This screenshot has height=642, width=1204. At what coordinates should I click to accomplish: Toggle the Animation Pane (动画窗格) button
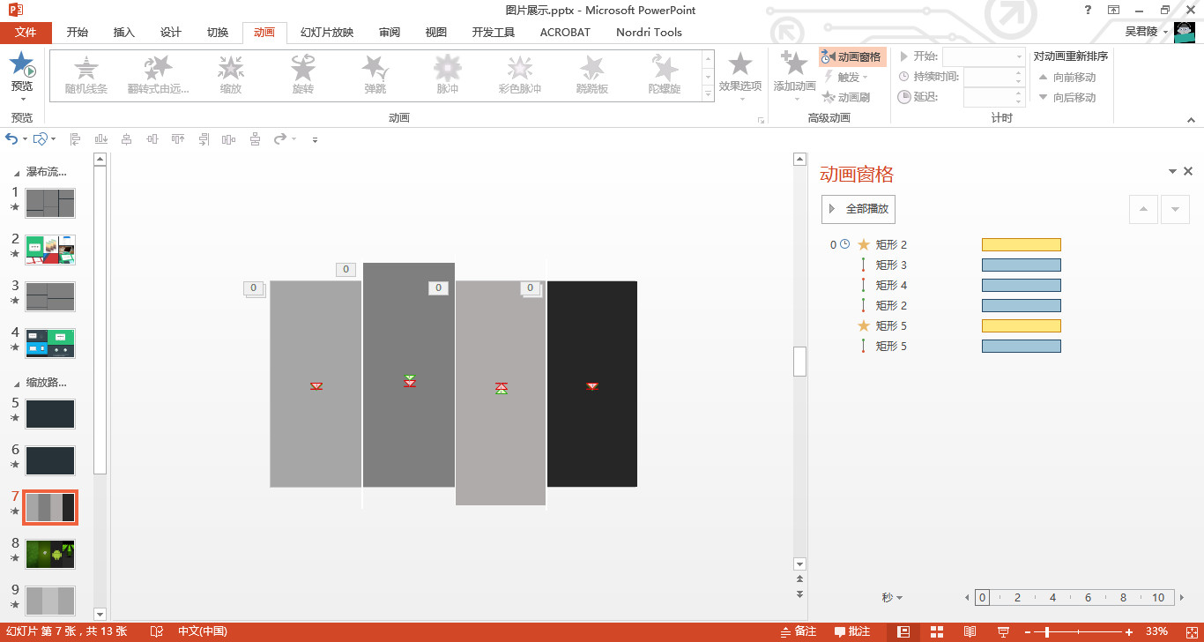(x=852, y=57)
